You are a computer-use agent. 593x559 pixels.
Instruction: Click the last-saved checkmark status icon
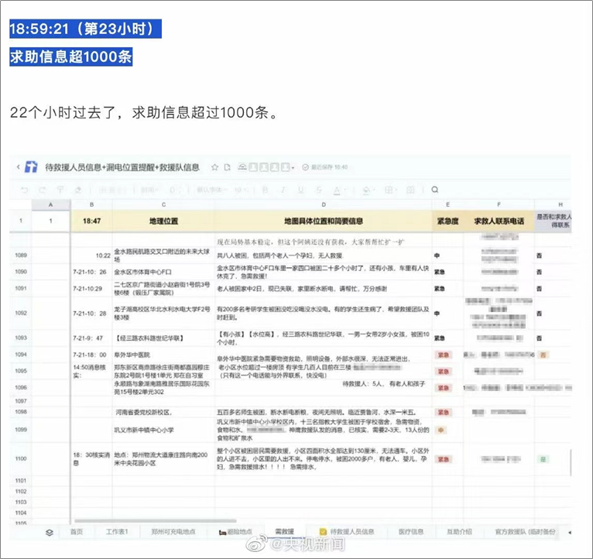[x=306, y=167]
